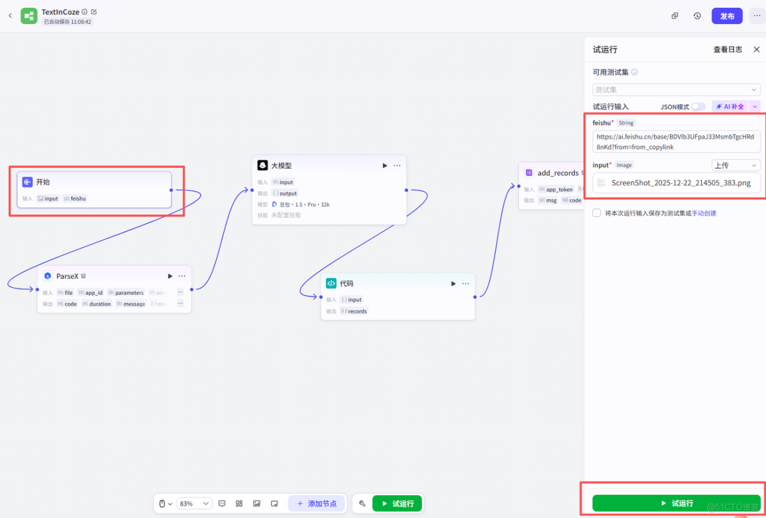Open the ... menu on 大模型 node
Image resolution: width=766 pixels, height=518 pixels.
(397, 165)
